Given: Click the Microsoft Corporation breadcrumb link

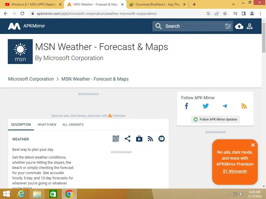Looking at the screenshot, I should click(x=31, y=79).
